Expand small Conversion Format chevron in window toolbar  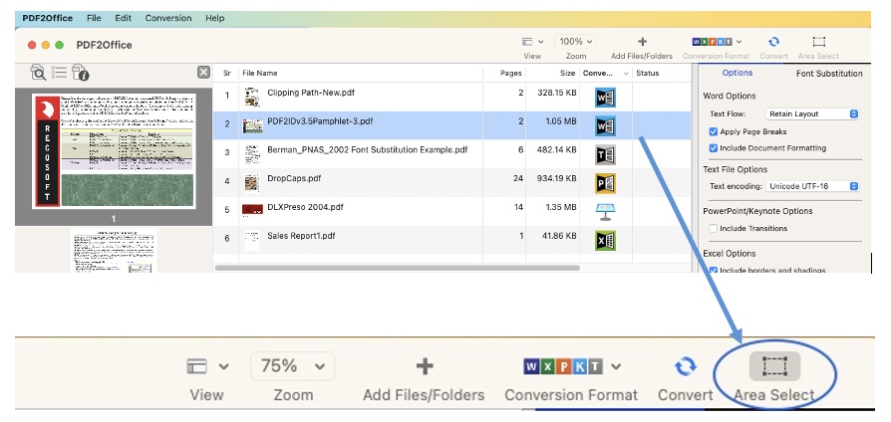(739, 42)
